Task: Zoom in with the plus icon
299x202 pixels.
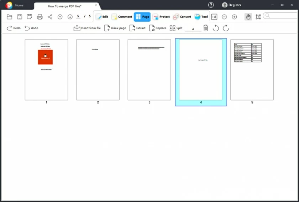Action: click(234, 17)
